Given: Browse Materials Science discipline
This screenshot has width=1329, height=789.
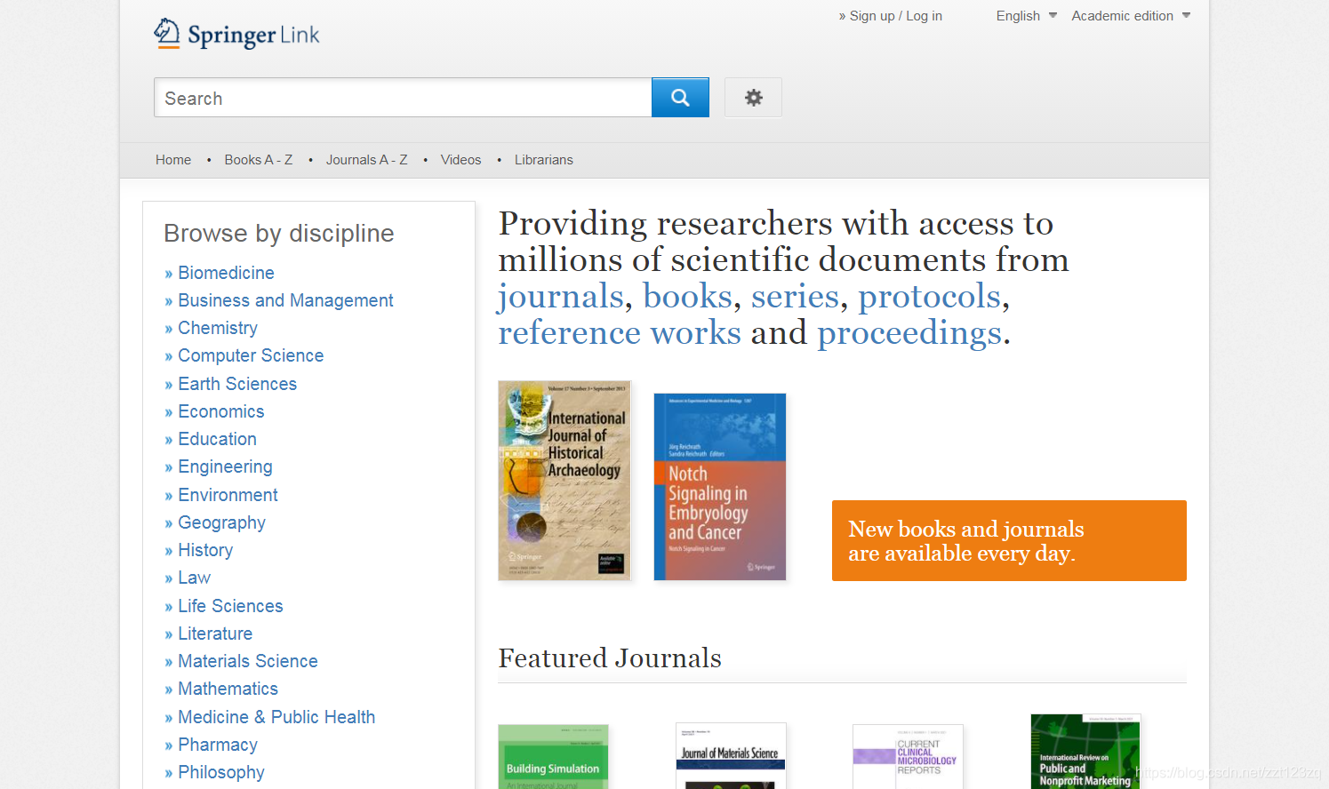Looking at the screenshot, I should tap(248, 661).
